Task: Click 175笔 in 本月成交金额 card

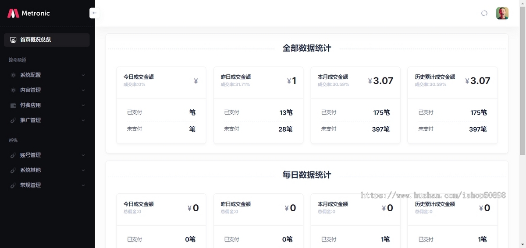Action: coord(381,112)
